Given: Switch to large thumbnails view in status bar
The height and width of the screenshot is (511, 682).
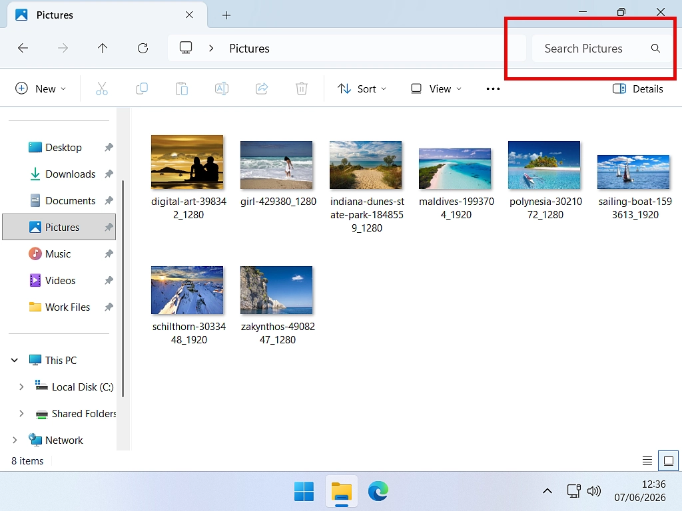Looking at the screenshot, I should pyautogui.click(x=669, y=460).
